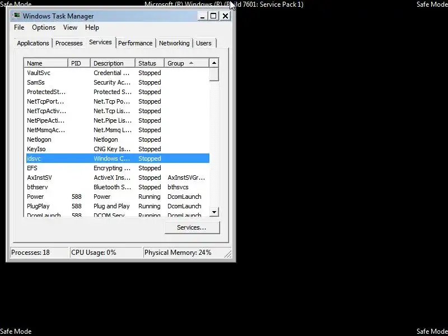Click the Credential ... description cell
448x336 pixels.
click(x=111, y=73)
